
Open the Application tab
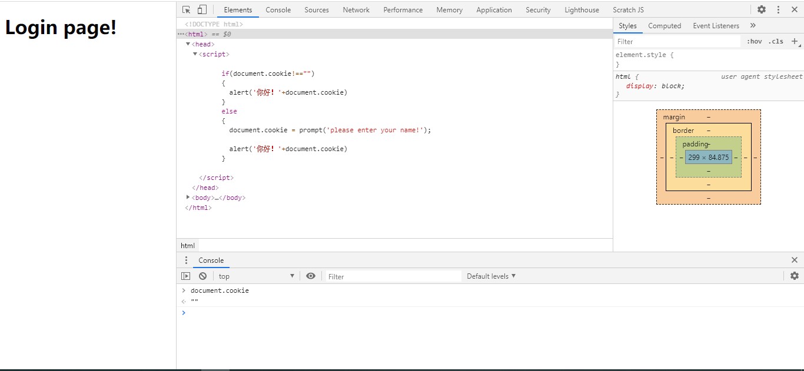click(494, 10)
